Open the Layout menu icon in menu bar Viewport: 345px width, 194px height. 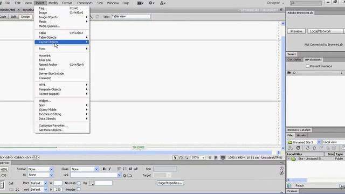140,3
